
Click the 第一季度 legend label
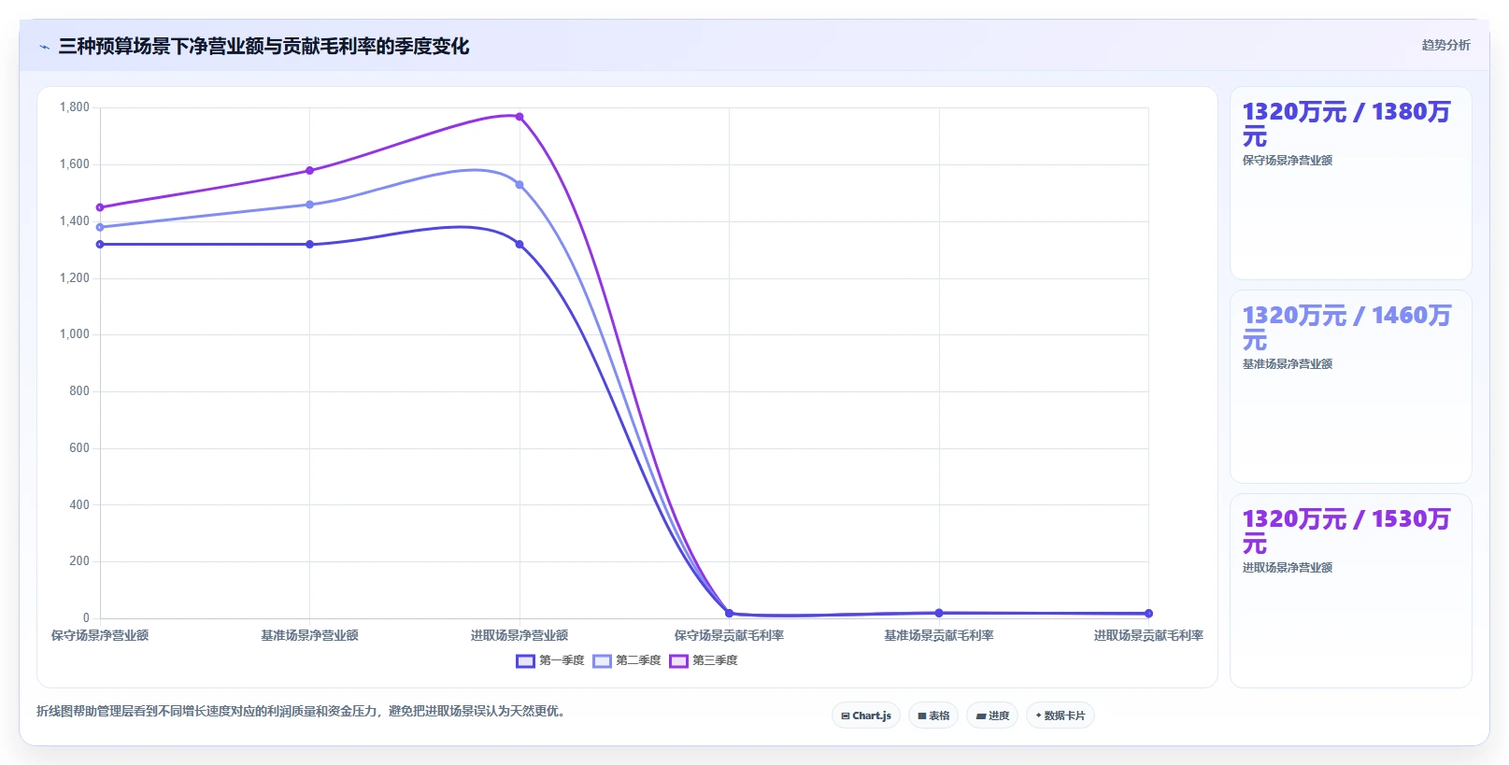pyautogui.click(x=562, y=660)
